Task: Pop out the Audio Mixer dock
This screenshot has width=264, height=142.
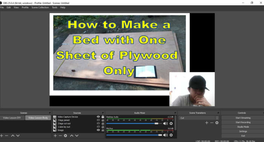Action: (175, 113)
